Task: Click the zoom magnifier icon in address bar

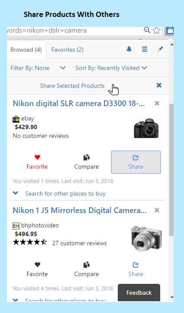Action: coord(147,30)
